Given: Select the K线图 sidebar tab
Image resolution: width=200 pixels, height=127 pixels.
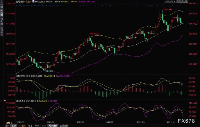Looking at the screenshot, I should [1, 13].
